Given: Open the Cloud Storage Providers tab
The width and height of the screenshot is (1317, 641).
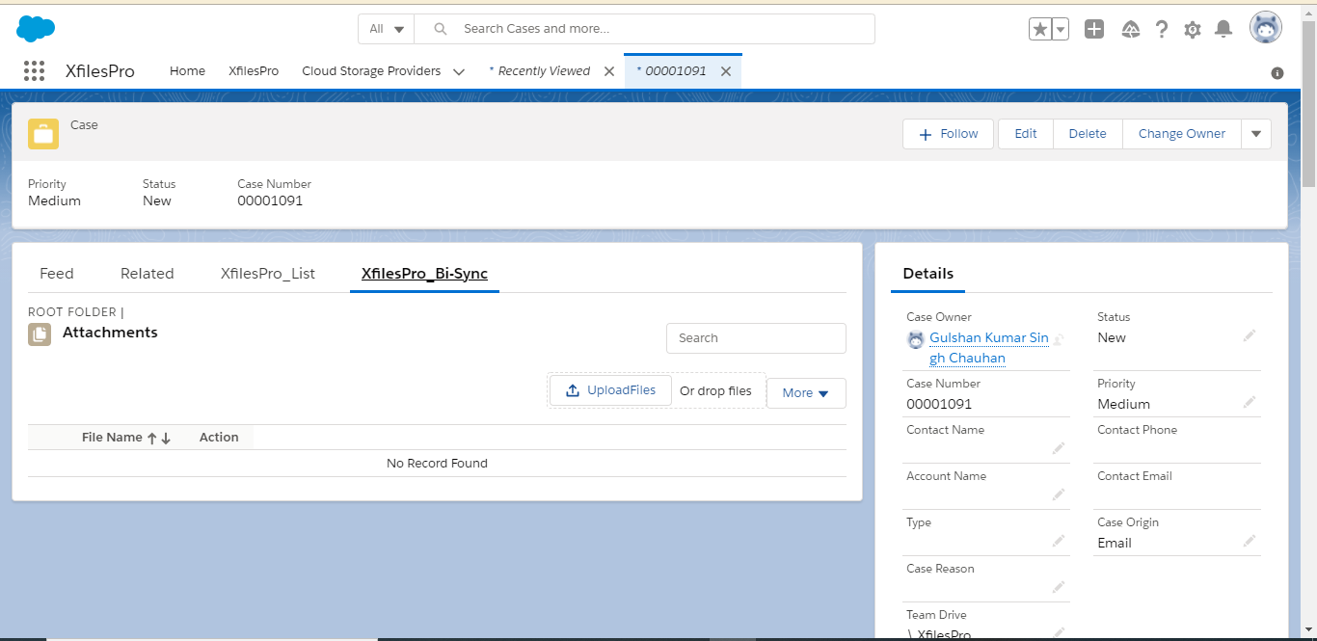Looking at the screenshot, I should pos(371,71).
